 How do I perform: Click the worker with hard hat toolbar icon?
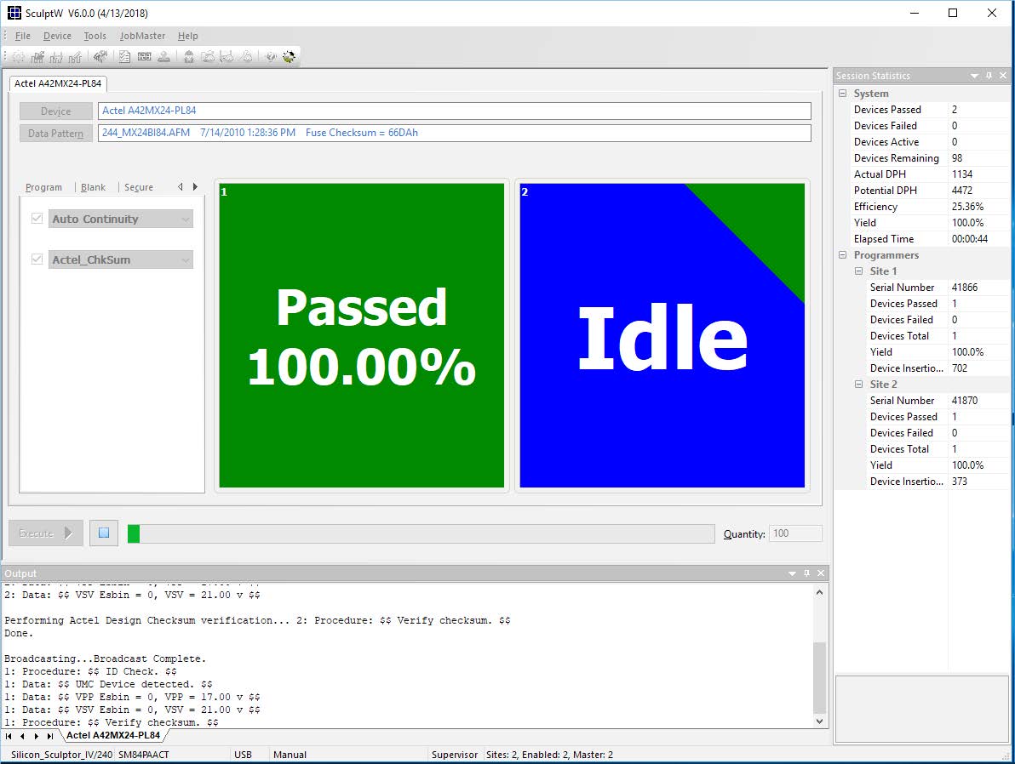pyautogui.click(x=188, y=57)
